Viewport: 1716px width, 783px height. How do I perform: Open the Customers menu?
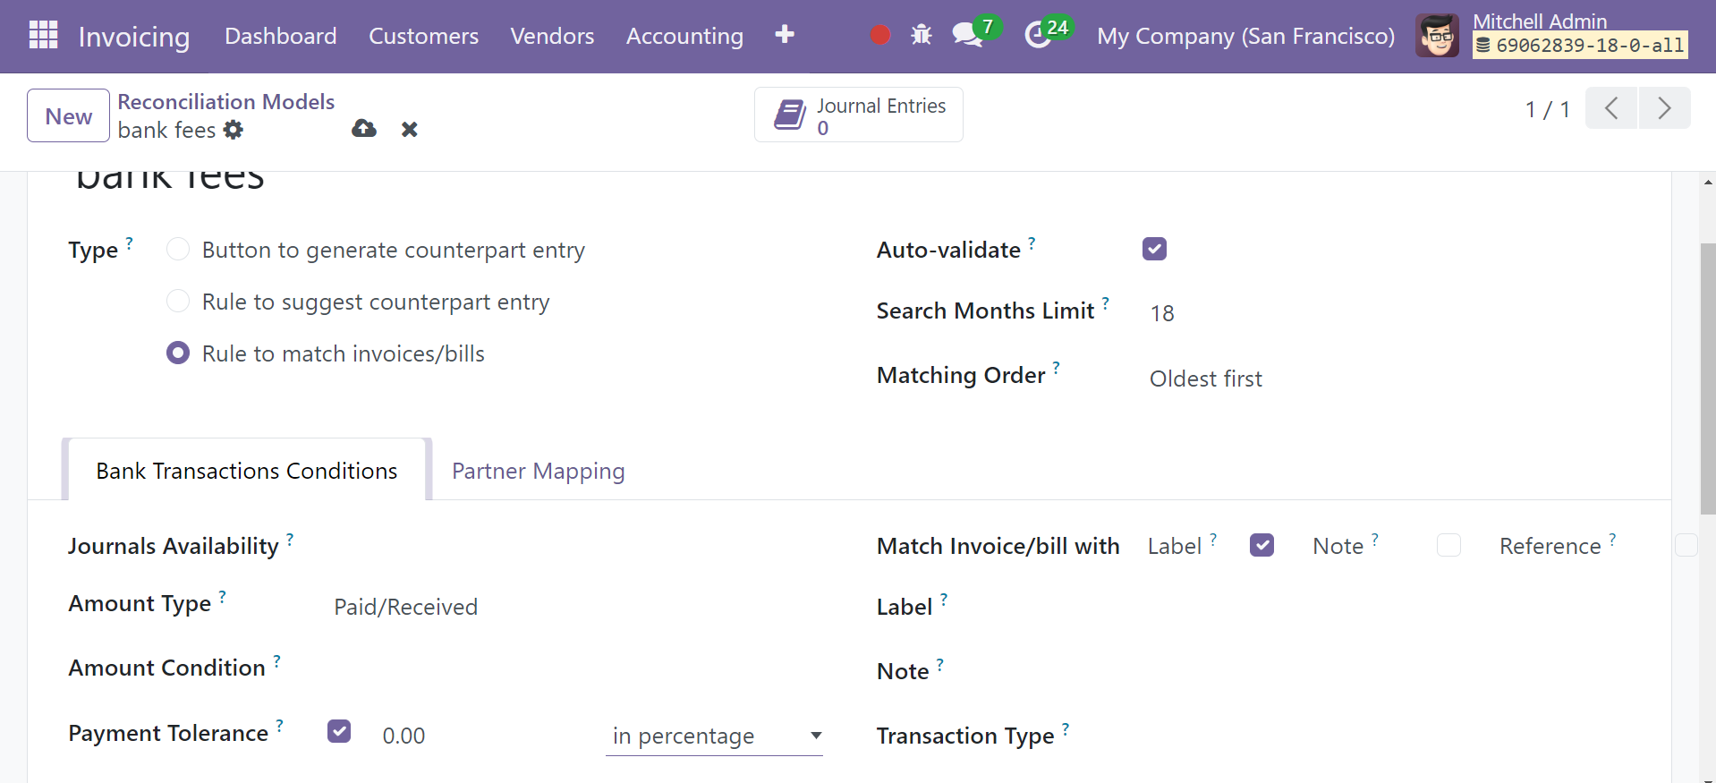point(424,36)
